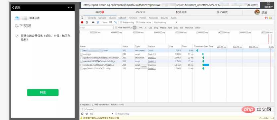Click the Filter text field
This screenshot has width=277, height=120.
[x=97, y=28]
